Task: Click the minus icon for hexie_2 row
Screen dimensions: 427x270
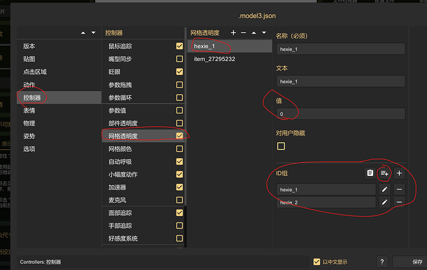Action: click(399, 202)
